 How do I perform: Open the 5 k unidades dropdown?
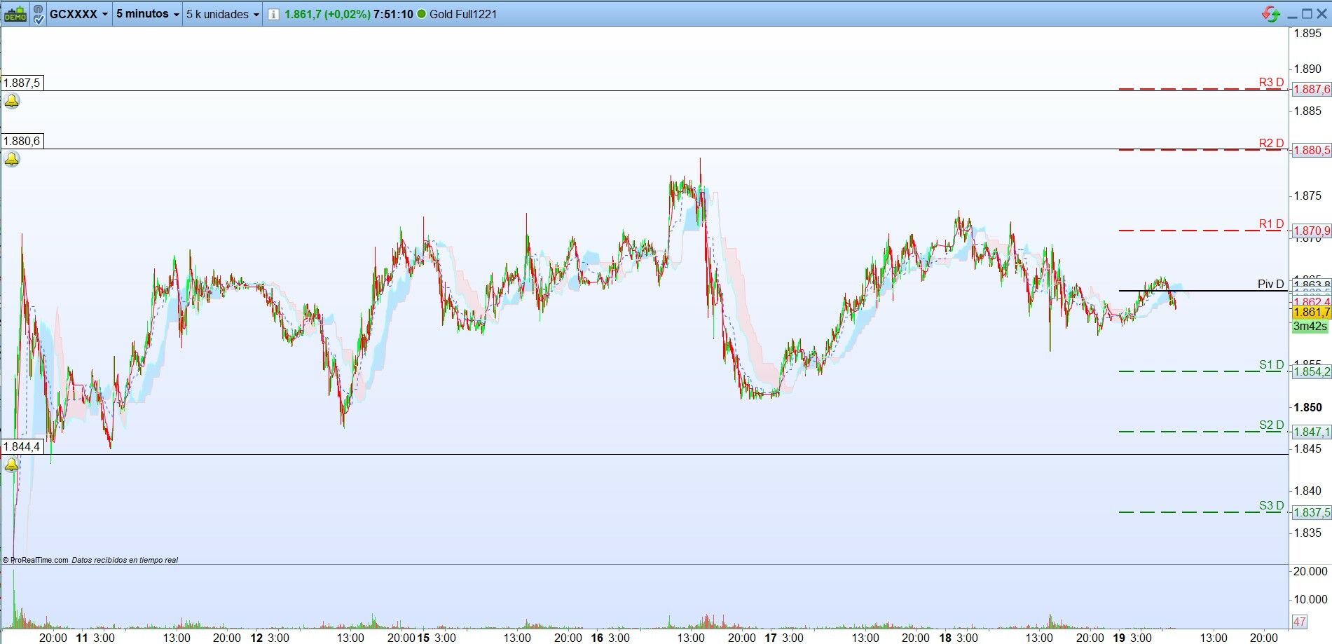[223, 14]
